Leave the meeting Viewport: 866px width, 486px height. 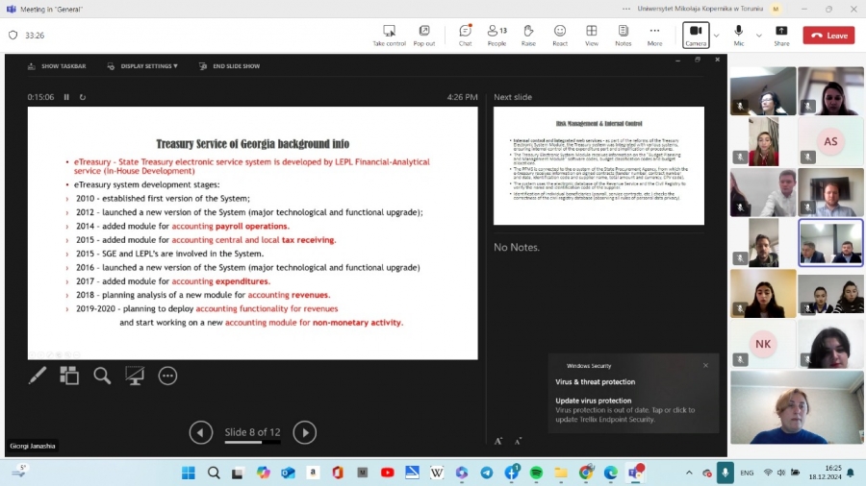click(828, 36)
